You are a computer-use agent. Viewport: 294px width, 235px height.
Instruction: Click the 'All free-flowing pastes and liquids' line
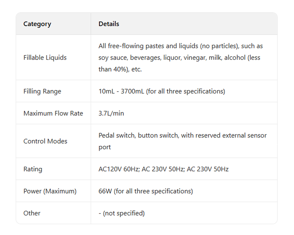click(181, 46)
